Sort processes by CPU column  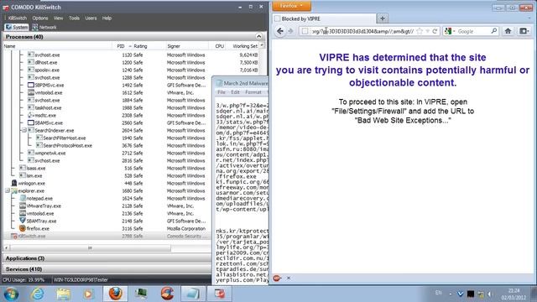(x=219, y=46)
